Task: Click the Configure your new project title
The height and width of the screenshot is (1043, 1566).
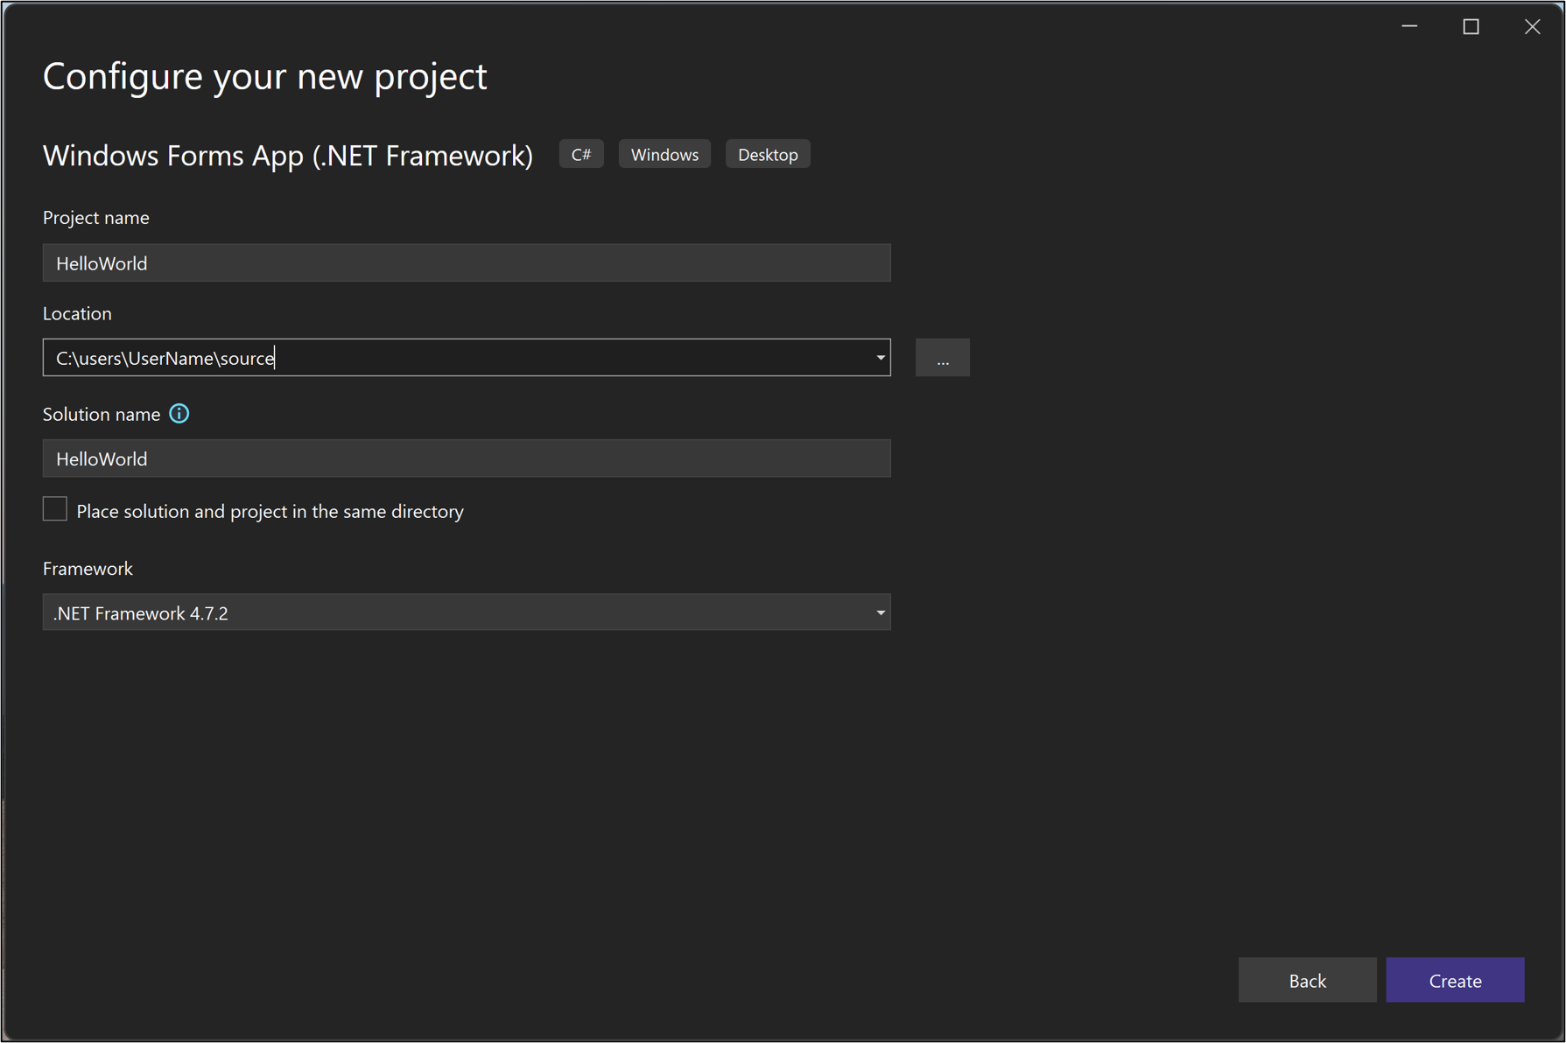Action: (x=265, y=77)
